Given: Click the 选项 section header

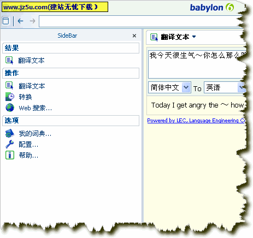Looking at the screenshot, I should coord(70,121).
